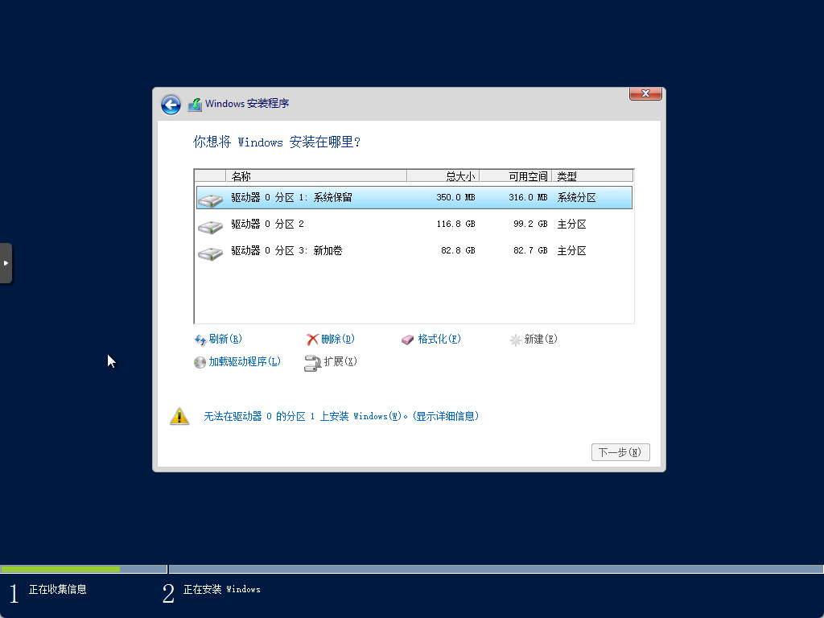Click the refresh arrows icon

(200, 340)
